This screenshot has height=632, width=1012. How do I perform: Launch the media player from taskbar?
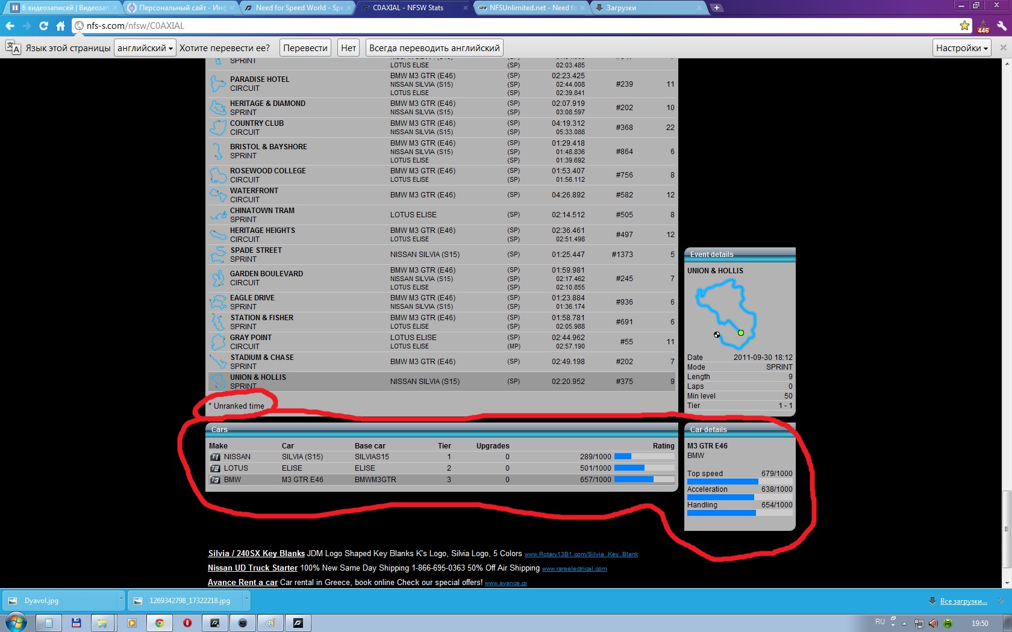[131, 623]
